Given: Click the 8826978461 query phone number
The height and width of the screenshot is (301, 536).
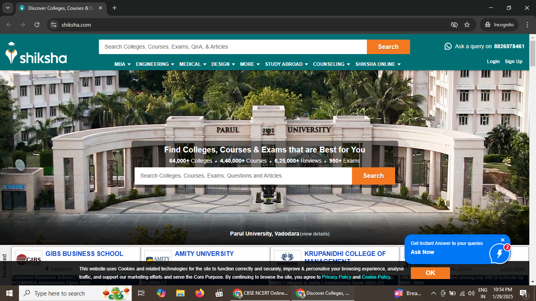Looking at the screenshot, I should click(x=509, y=46).
